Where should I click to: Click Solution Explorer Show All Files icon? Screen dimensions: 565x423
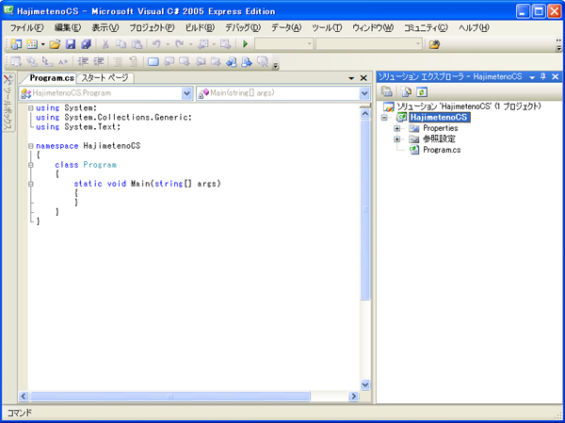tap(407, 92)
